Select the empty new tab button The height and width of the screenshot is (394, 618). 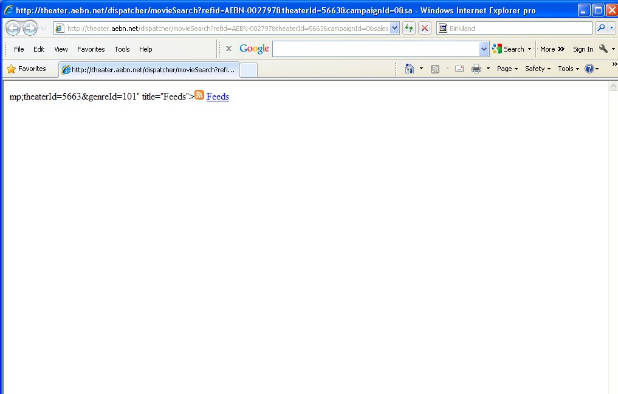coord(248,70)
